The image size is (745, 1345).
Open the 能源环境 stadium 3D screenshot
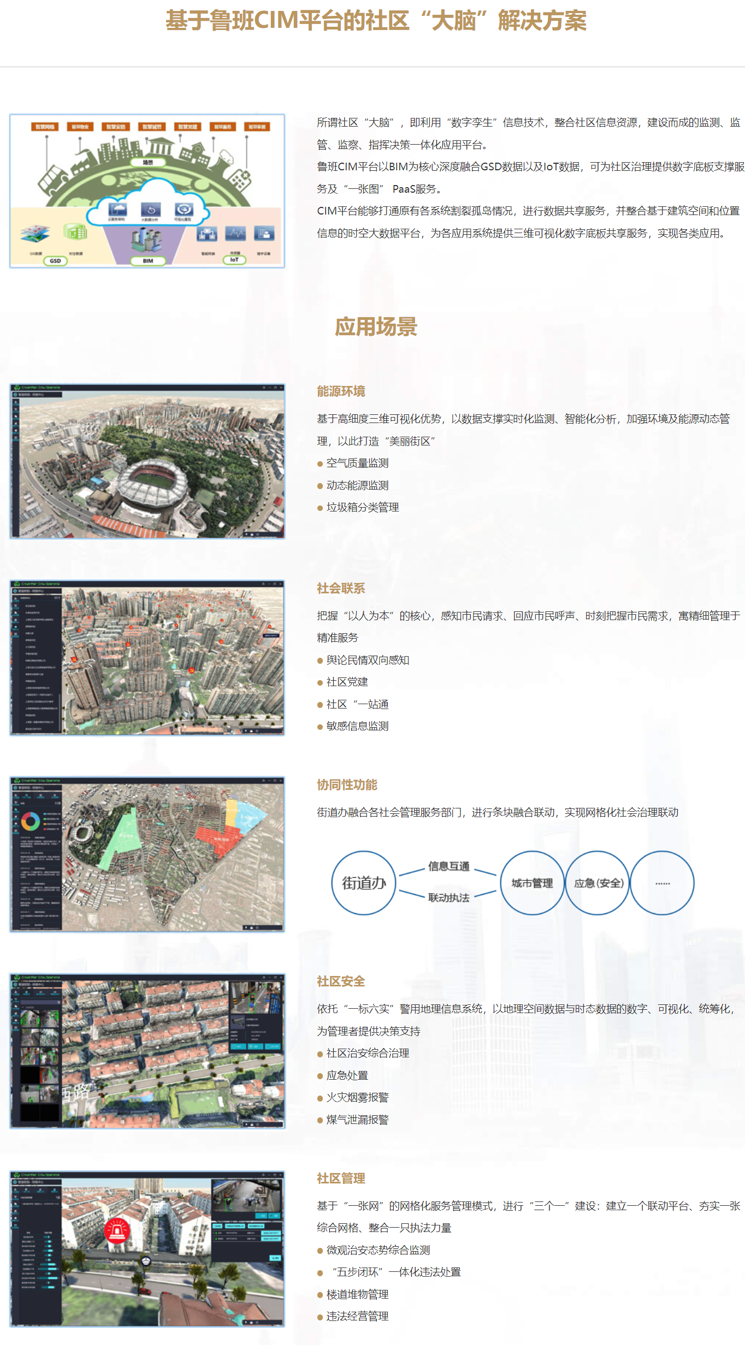(x=147, y=461)
